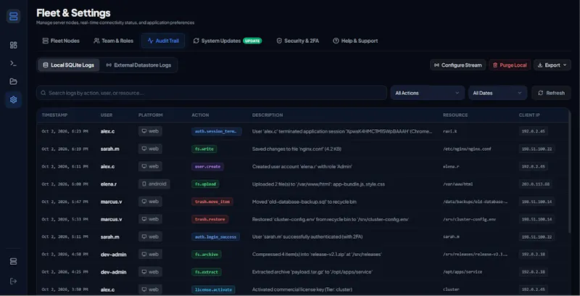The width and height of the screenshot is (580, 296).
Task: Click the /etc/nginx/nginx.conf resource
Action: [x=467, y=149]
